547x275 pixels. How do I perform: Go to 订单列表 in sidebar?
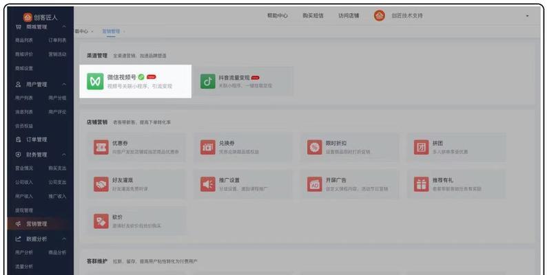57,41
